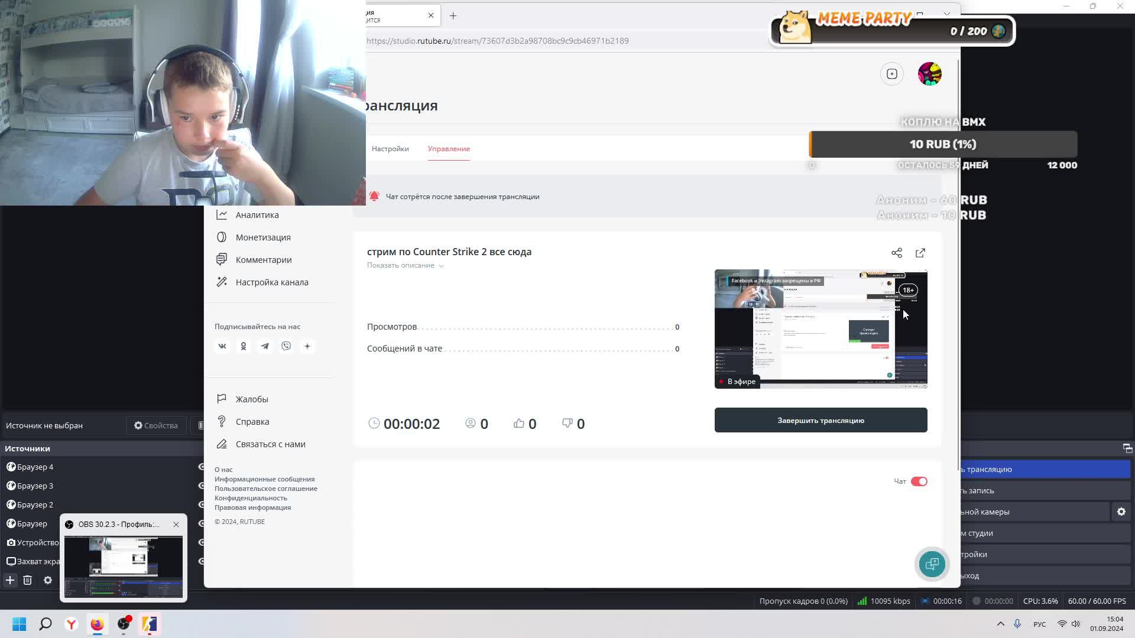Click the Telegram social icon
The width and height of the screenshot is (1135, 638).
tap(265, 346)
